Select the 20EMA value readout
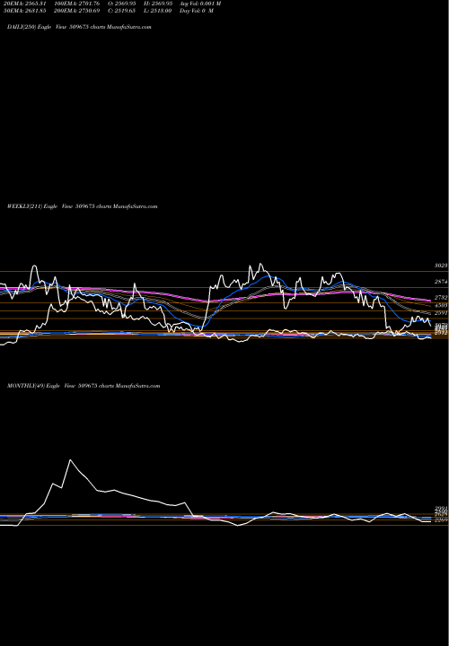The image size is (449, 646). pos(24,4)
